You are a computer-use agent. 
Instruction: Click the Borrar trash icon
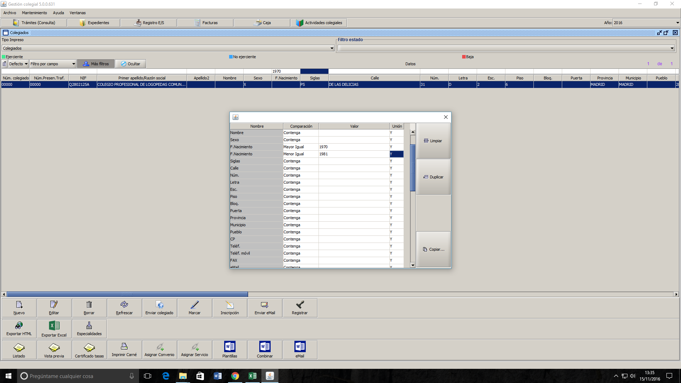89,305
